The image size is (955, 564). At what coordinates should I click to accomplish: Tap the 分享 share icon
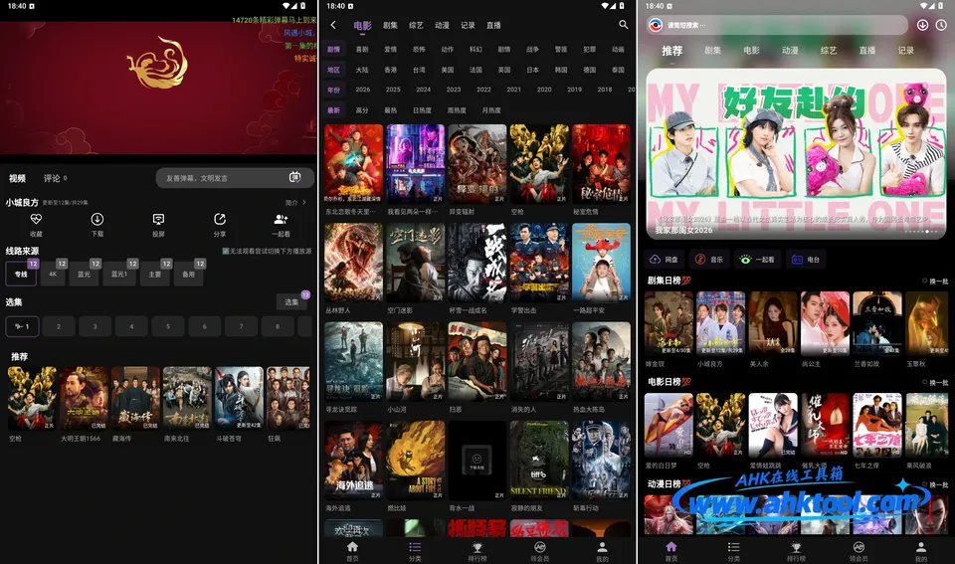pos(219,219)
